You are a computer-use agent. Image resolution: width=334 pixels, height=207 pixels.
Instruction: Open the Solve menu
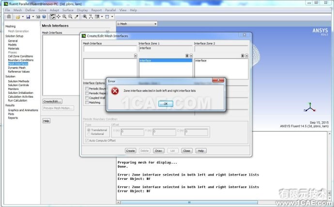click(x=42, y=10)
